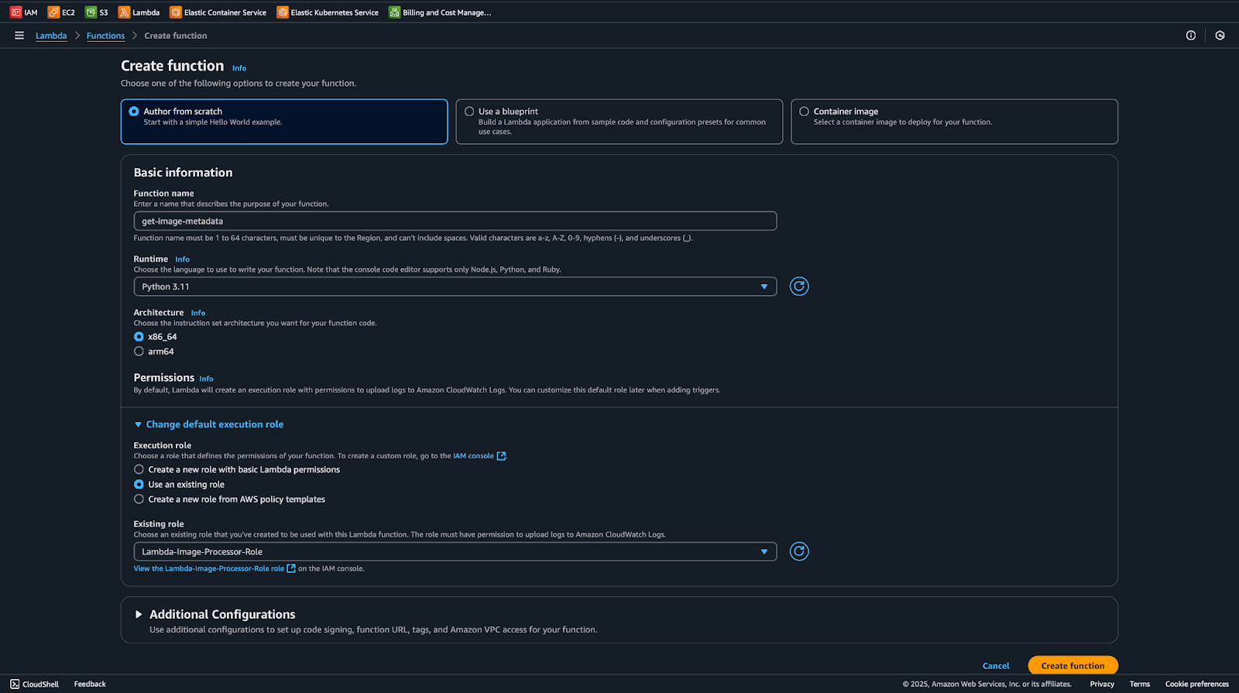
Task: Click the Function name input field
Action: [x=455, y=221]
